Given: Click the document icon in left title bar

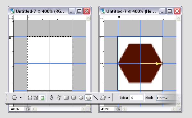Looking at the screenshot, I should (x=12, y=11).
